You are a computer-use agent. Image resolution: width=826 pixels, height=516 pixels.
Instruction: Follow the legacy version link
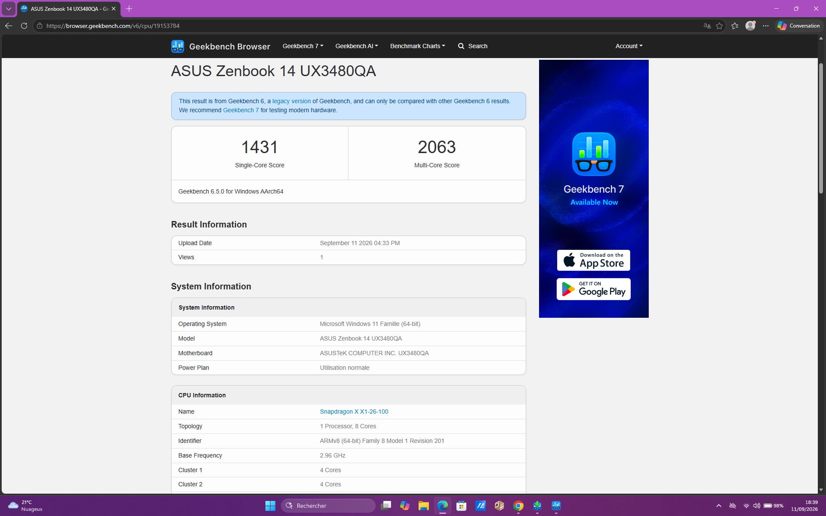coord(291,101)
